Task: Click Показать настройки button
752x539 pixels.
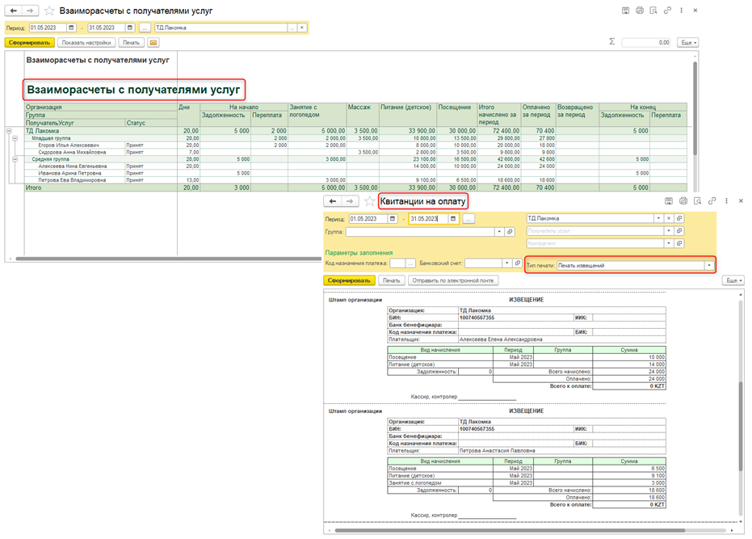Action: 86,42
